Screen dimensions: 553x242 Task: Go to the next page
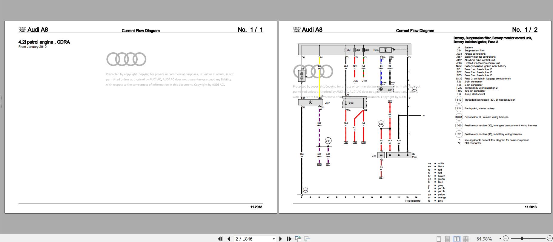[x=280, y=239]
